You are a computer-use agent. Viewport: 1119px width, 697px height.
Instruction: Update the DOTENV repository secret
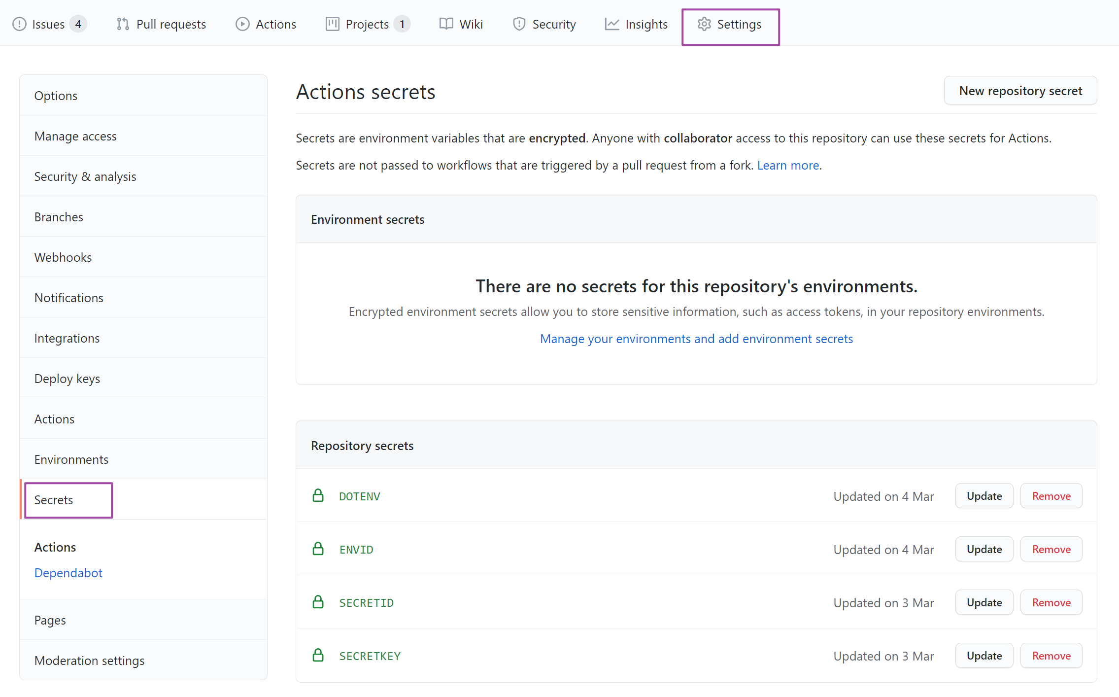(x=983, y=495)
